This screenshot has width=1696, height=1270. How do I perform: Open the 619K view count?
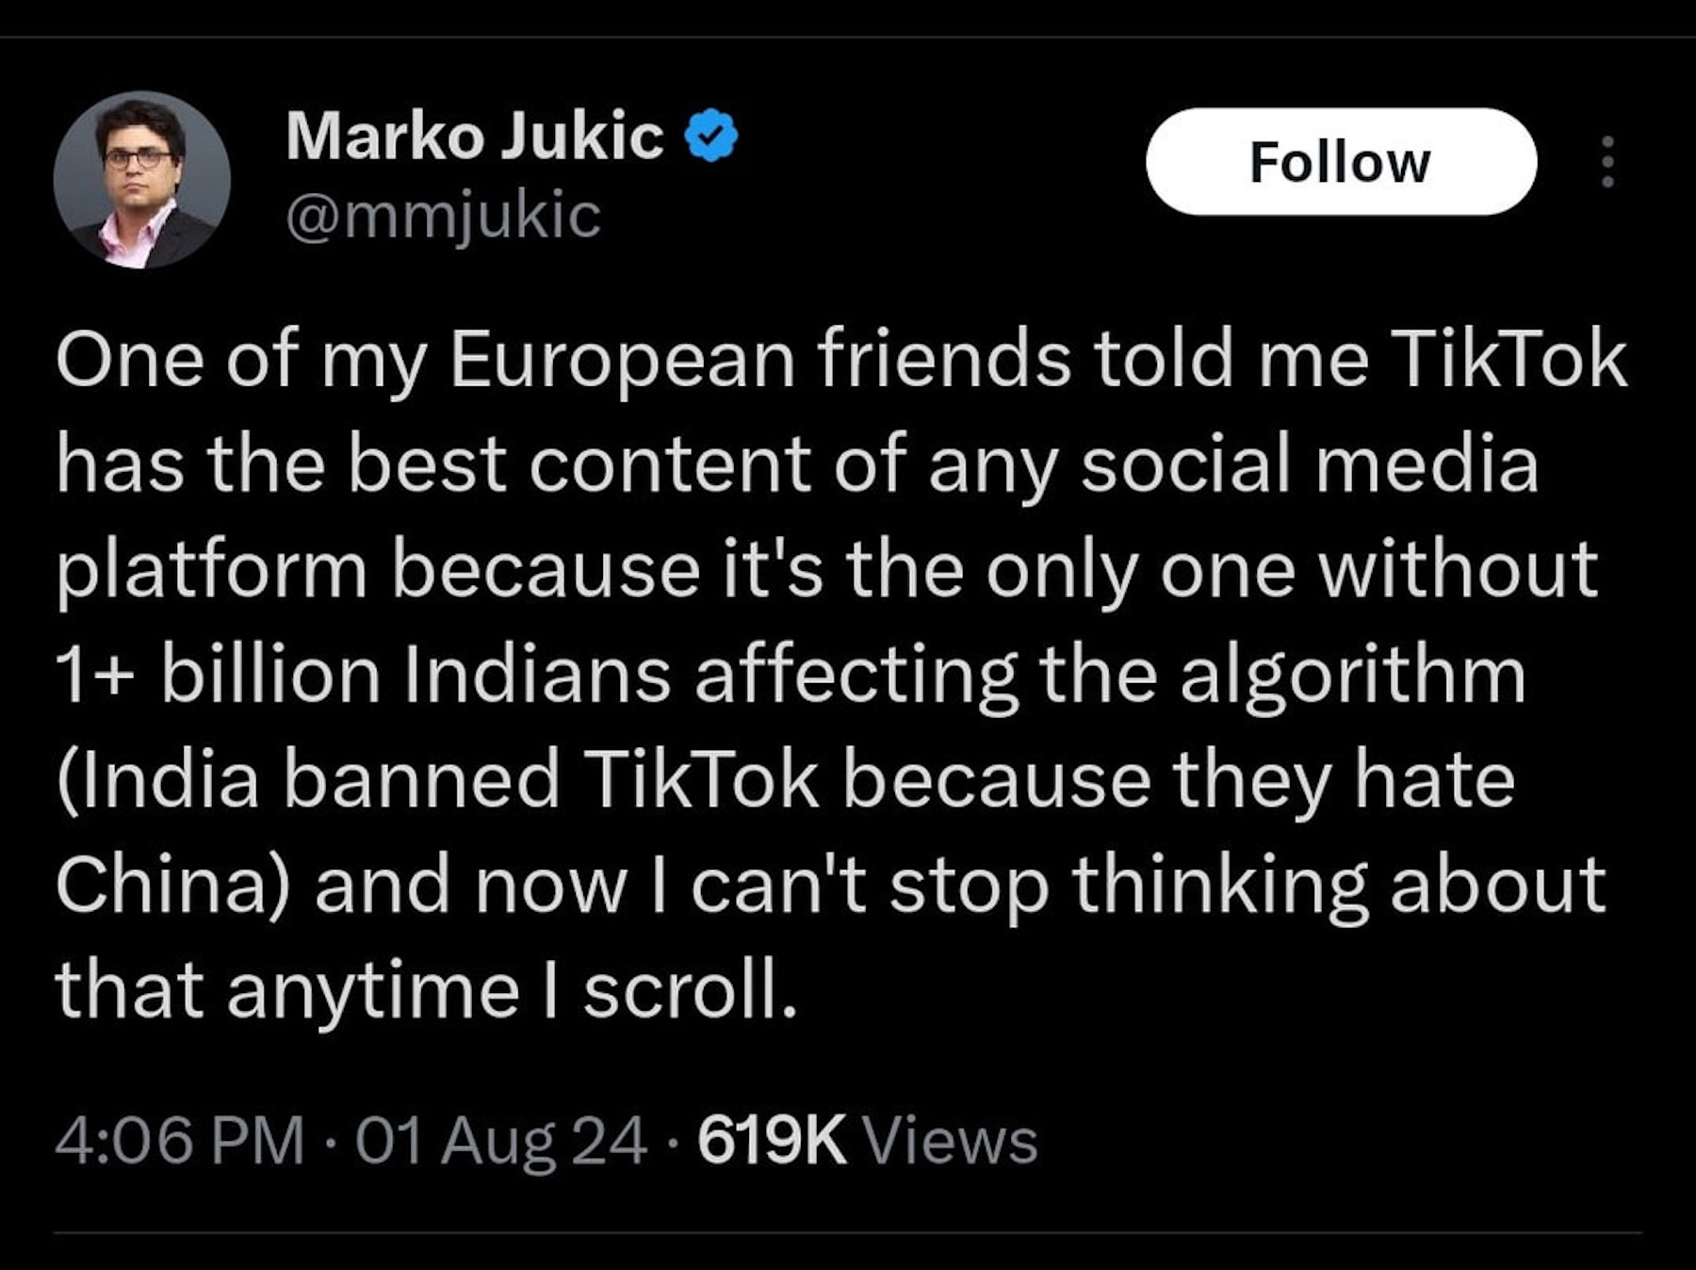tap(771, 1140)
